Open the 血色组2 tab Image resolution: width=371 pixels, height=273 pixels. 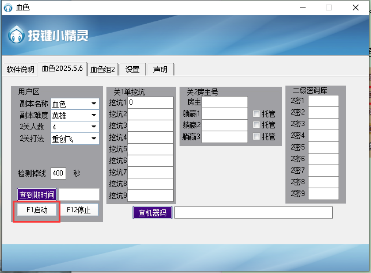(x=103, y=70)
